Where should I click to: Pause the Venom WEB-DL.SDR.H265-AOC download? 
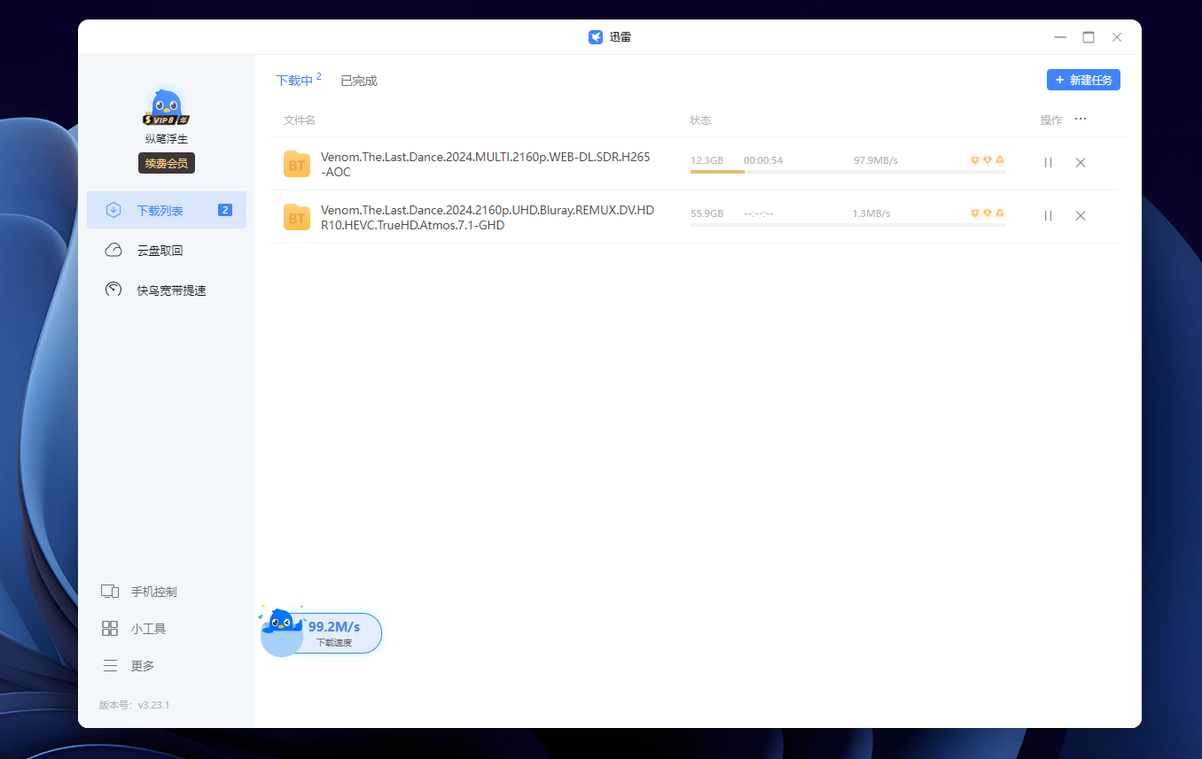1048,163
